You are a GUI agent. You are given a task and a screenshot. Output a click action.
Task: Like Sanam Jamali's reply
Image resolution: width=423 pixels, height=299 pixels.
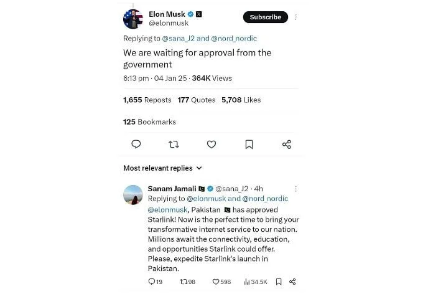216,282
